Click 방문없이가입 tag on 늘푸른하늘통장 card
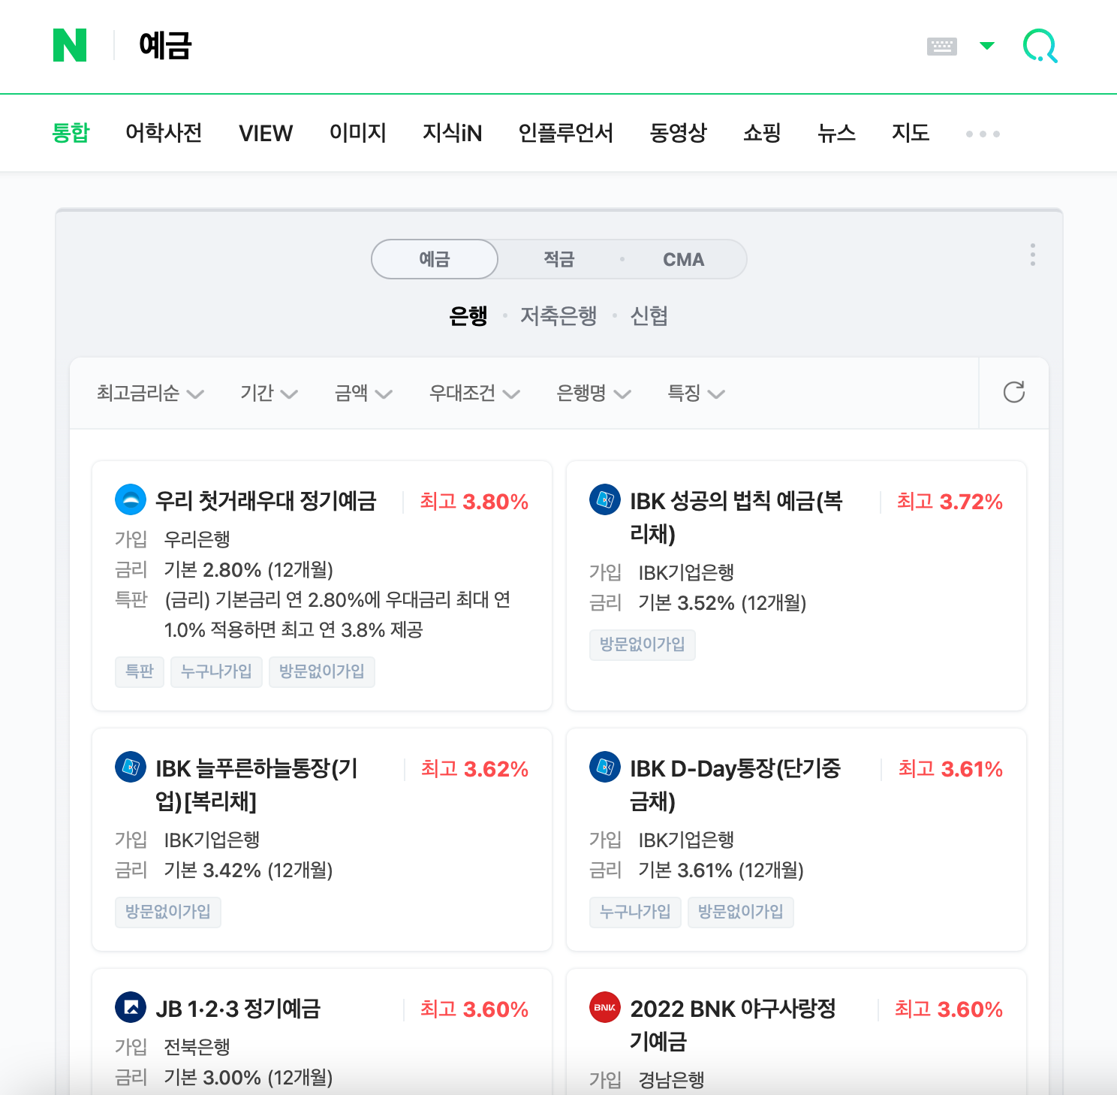This screenshot has width=1117, height=1095. (x=168, y=912)
